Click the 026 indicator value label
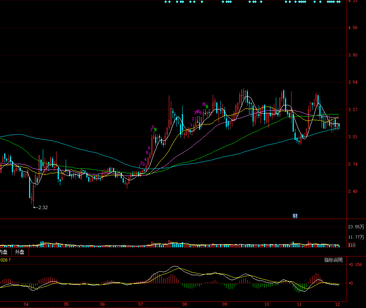 click(x=3, y=260)
